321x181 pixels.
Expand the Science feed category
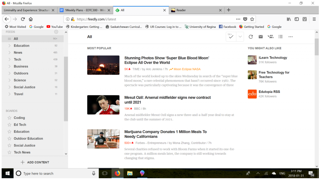pyautogui.click(x=9, y=80)
